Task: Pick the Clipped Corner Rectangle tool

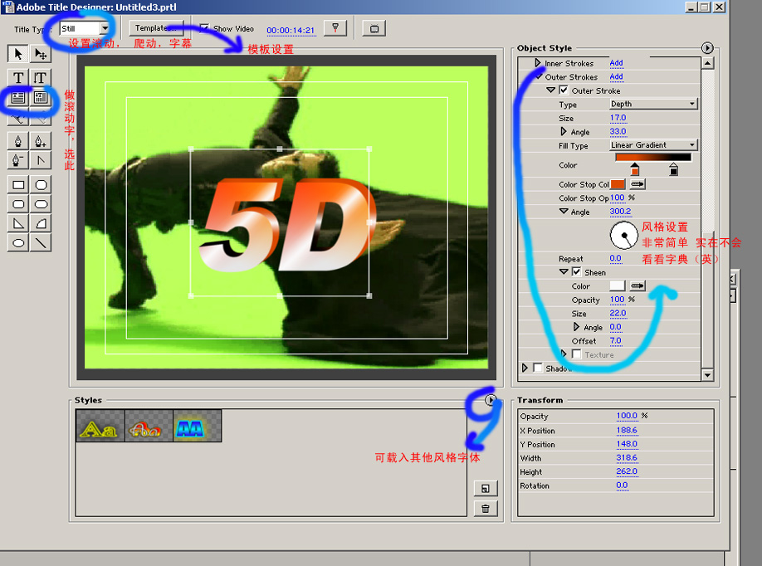Action: (x=41, y=184)
